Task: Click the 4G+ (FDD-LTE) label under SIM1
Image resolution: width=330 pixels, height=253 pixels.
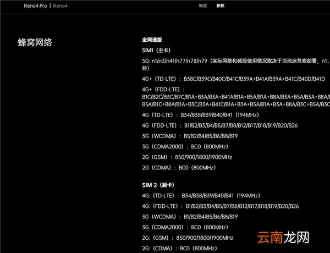Action: pyautogui.click(x=163, y=90)
